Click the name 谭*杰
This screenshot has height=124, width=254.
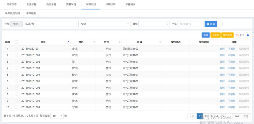75,101
